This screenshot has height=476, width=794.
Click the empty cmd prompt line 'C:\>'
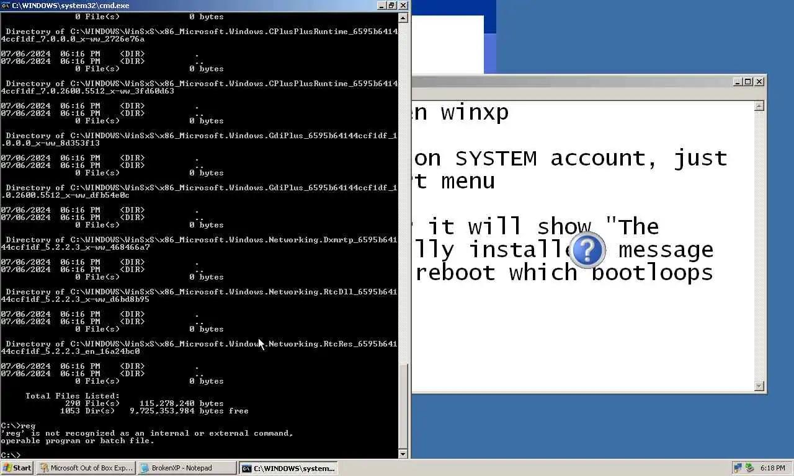(x=11, y=456)
